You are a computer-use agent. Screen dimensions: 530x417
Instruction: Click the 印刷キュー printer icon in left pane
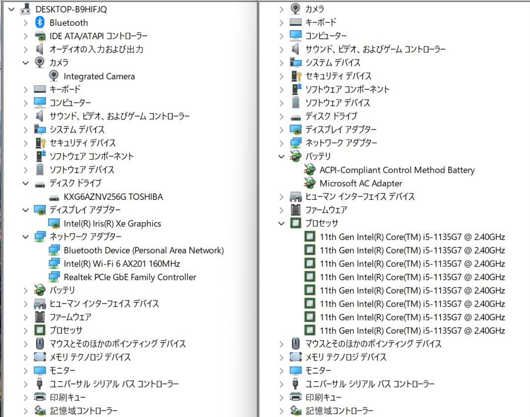(x=40, y=397)
